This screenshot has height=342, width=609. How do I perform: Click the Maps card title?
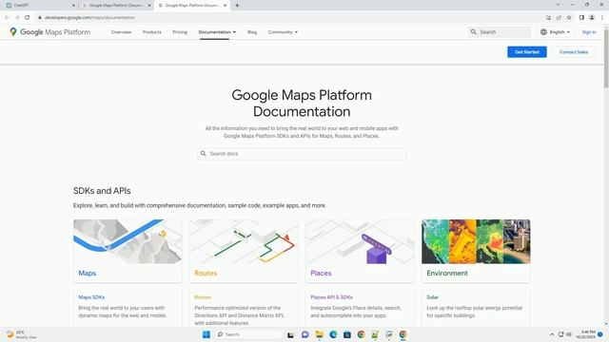point(87,273)
